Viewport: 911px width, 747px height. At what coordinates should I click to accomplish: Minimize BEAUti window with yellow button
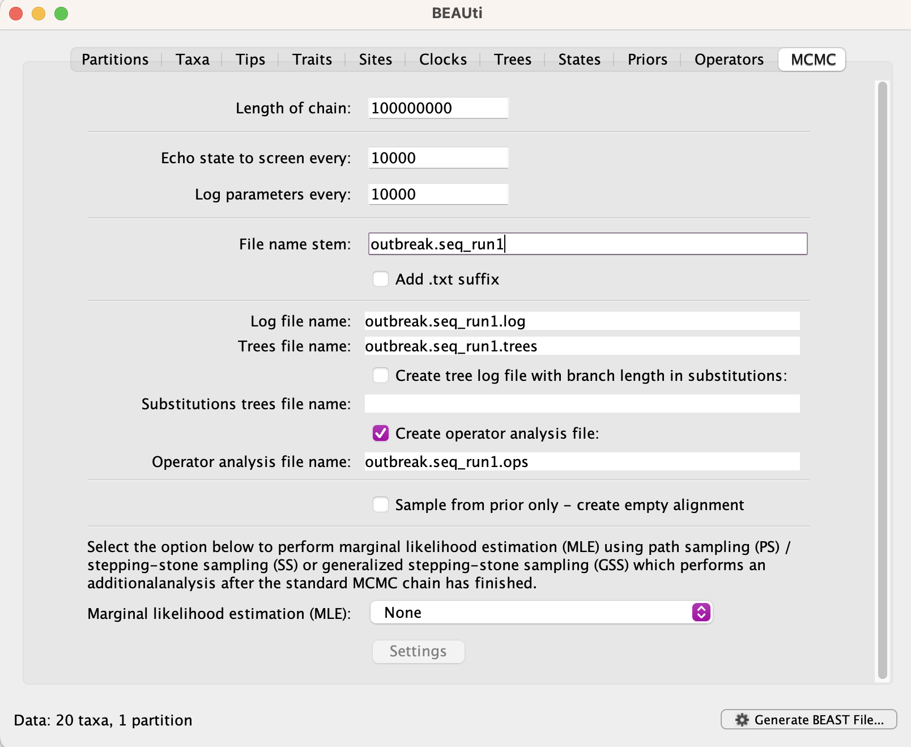tap(39, 14)
